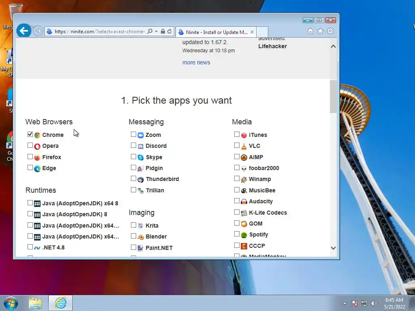Screen dimensions: 415x311
Task: Open the IE tools gear menu
Action: [330, 31]
